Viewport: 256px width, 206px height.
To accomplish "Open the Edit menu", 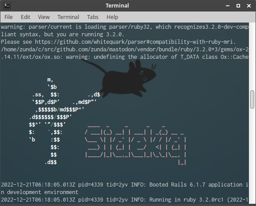I will click(26, 17).
